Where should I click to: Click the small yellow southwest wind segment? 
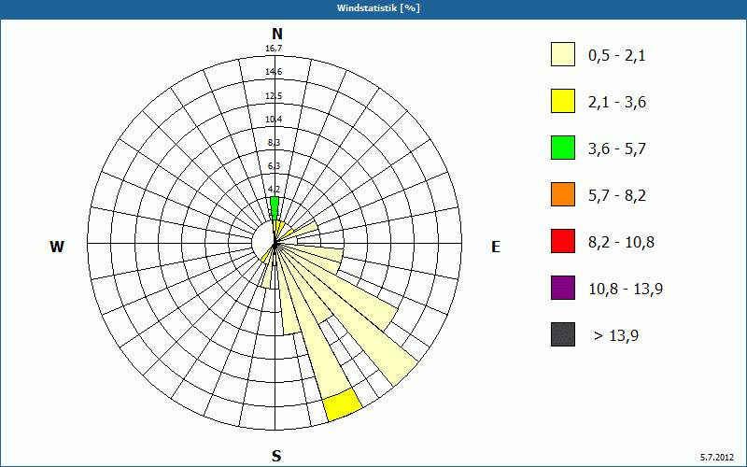[265, 257]
